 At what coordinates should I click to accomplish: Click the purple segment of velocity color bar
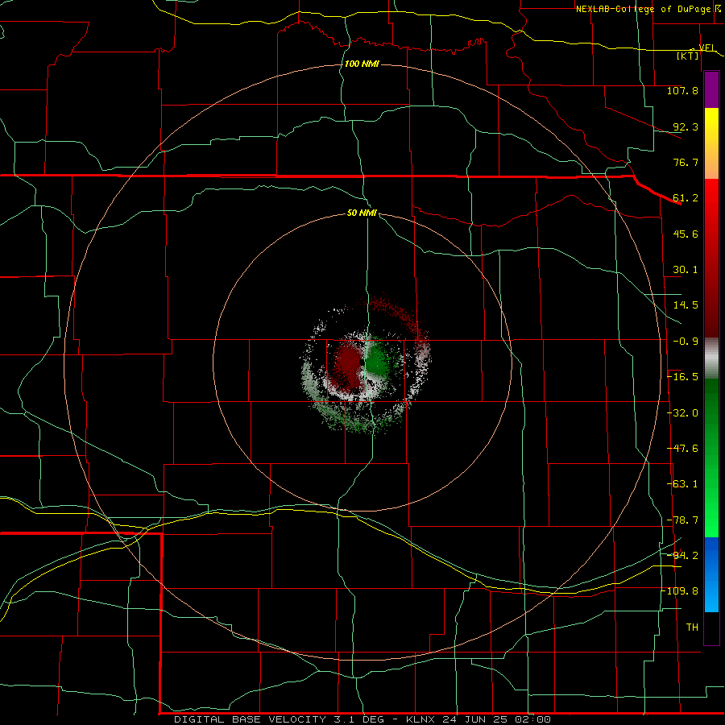pos(711,89)
